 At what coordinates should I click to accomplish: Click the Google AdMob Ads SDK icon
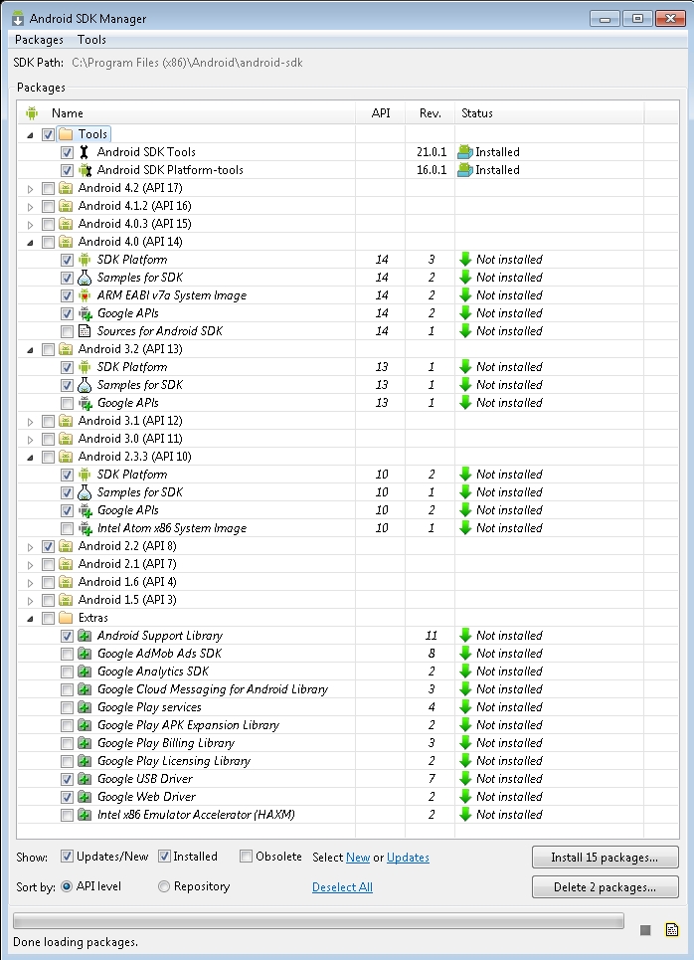point(86,654)
